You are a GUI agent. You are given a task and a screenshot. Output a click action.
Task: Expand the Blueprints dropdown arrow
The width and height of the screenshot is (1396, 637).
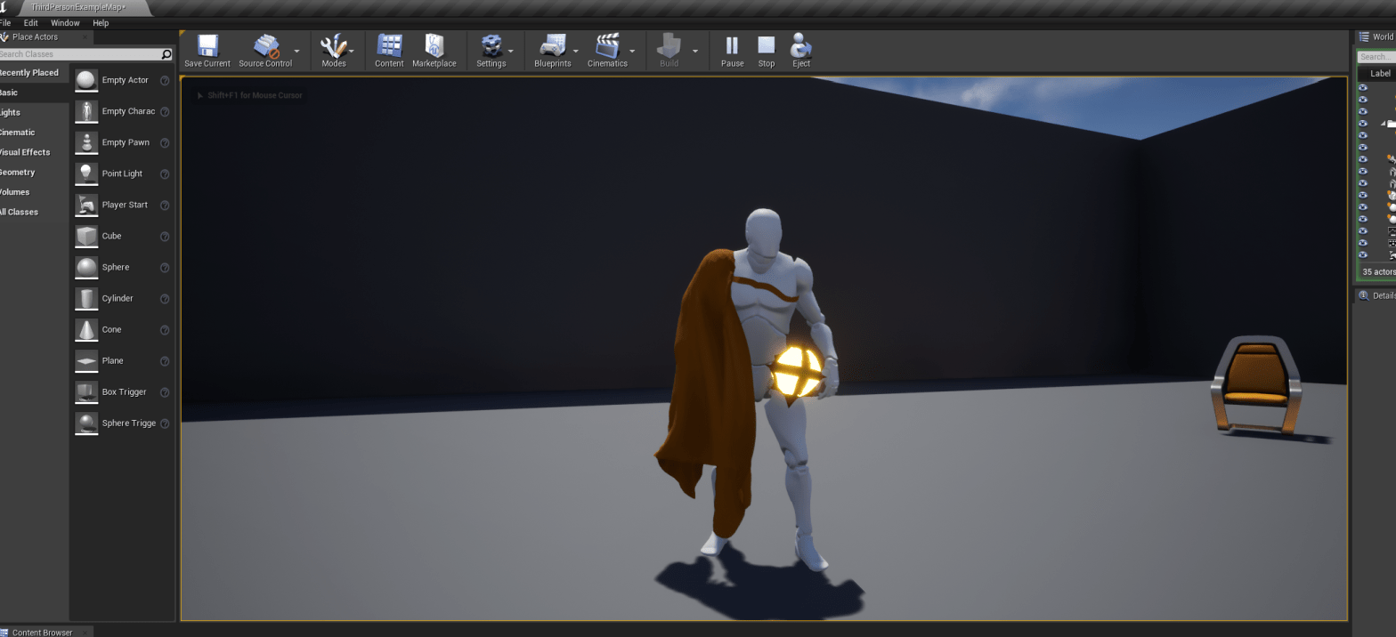point(576,52)
